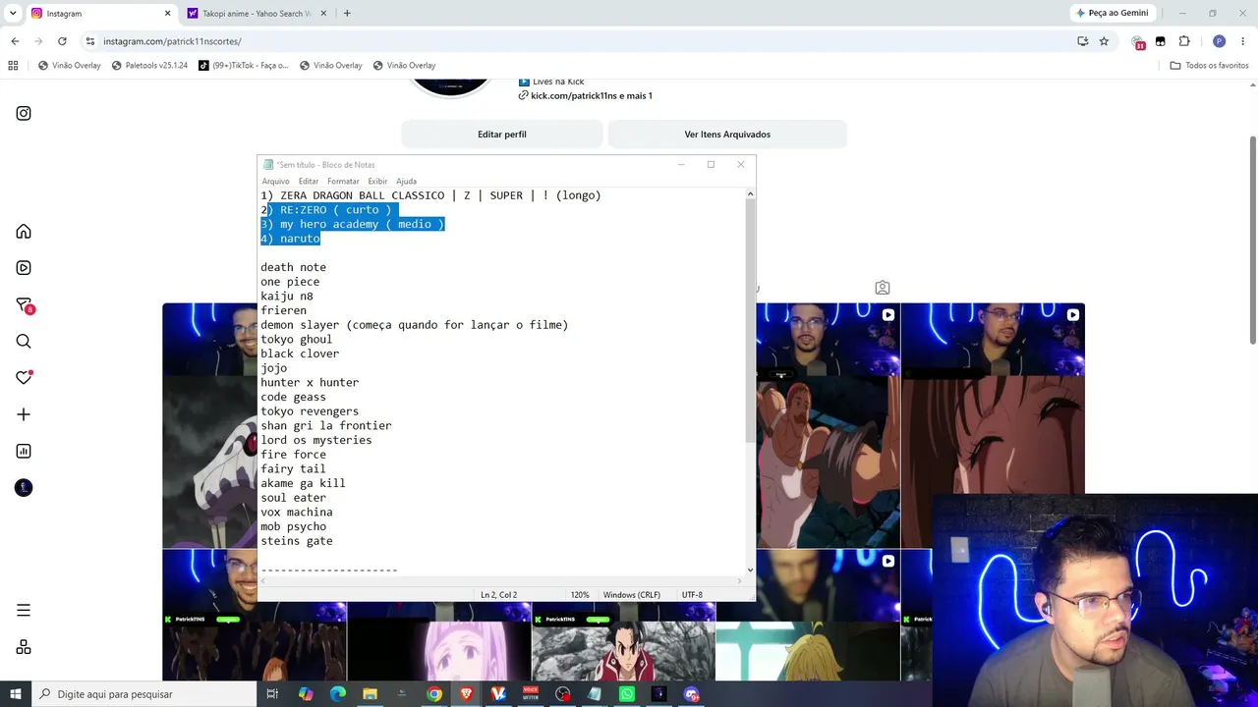This screenshot has height=707, width=1258.
Task: Go back in browser history
Action: (x=15, y=41)
